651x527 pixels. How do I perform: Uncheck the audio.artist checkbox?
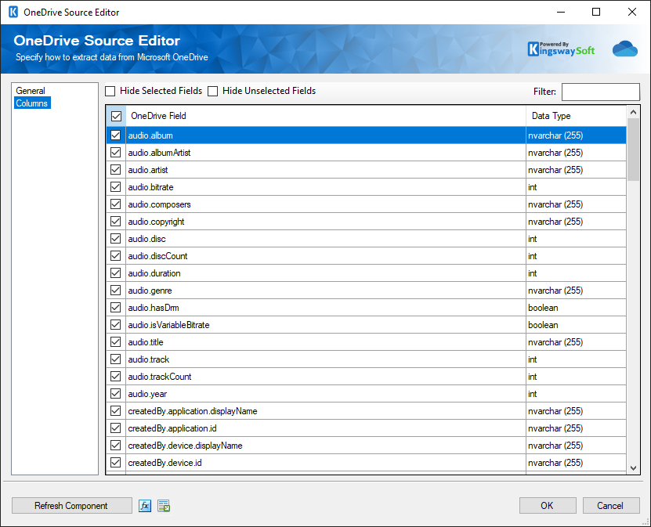(116, 170)
